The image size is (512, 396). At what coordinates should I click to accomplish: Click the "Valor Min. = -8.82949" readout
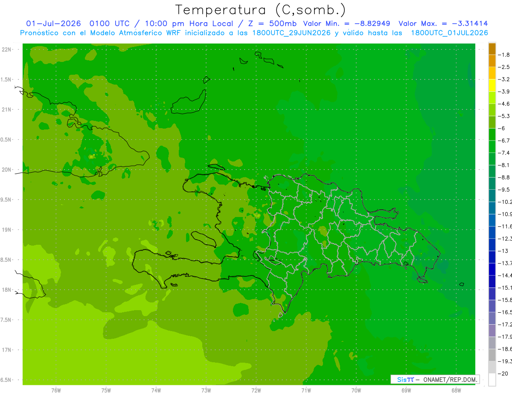tap(346, 23)
